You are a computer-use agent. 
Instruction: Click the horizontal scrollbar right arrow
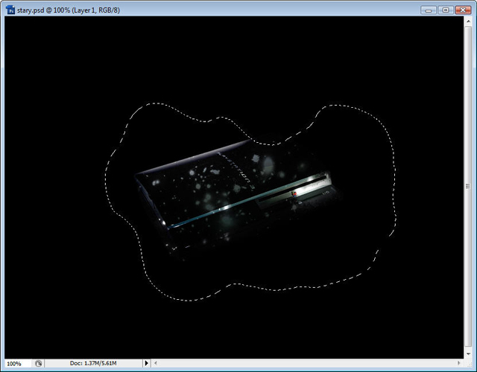(459, 363)
